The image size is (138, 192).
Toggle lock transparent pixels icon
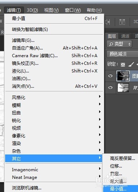point(123,64)
